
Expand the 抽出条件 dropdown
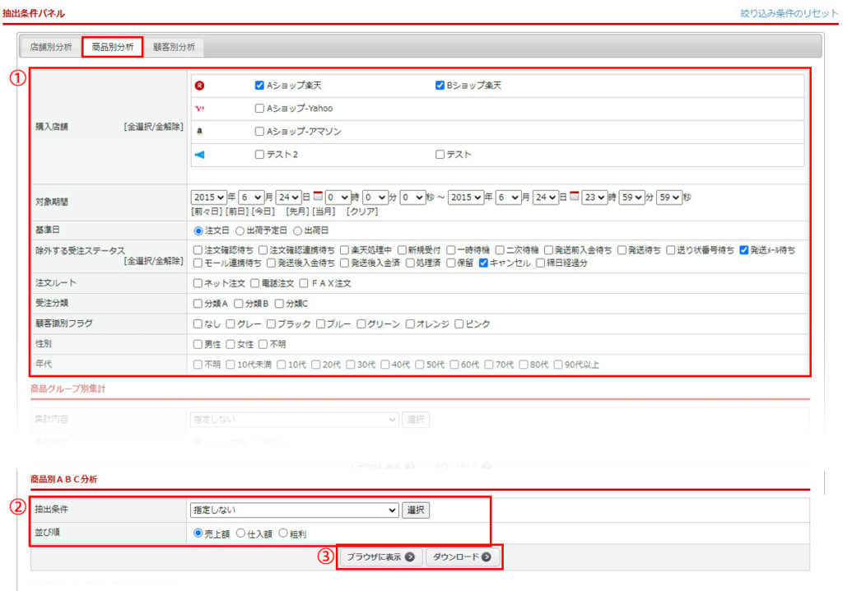coord(294,510)
